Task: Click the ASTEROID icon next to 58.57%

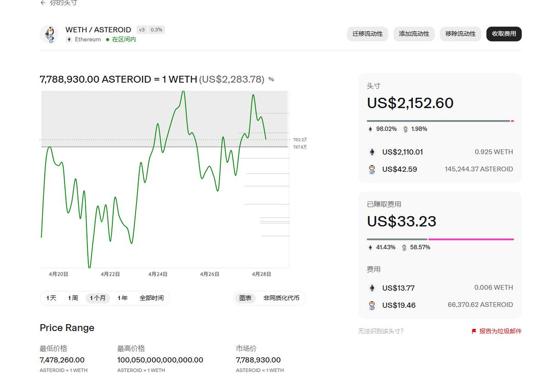Action: [405, 247]
